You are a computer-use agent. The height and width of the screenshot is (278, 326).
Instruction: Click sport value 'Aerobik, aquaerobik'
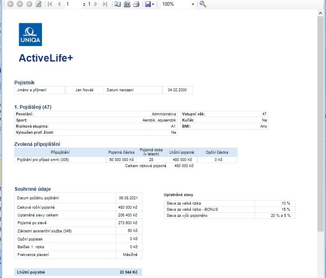tap(159, 120)
